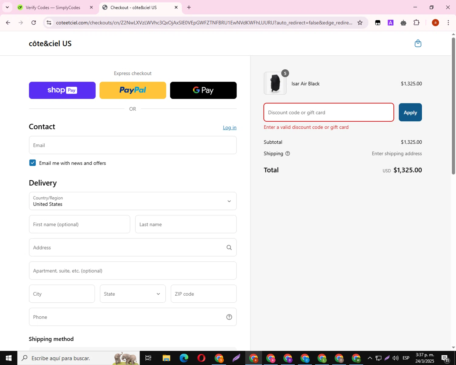Open the Extensions puzzle icon
This screenshot has width=456, height=365.
pos(416,23)
